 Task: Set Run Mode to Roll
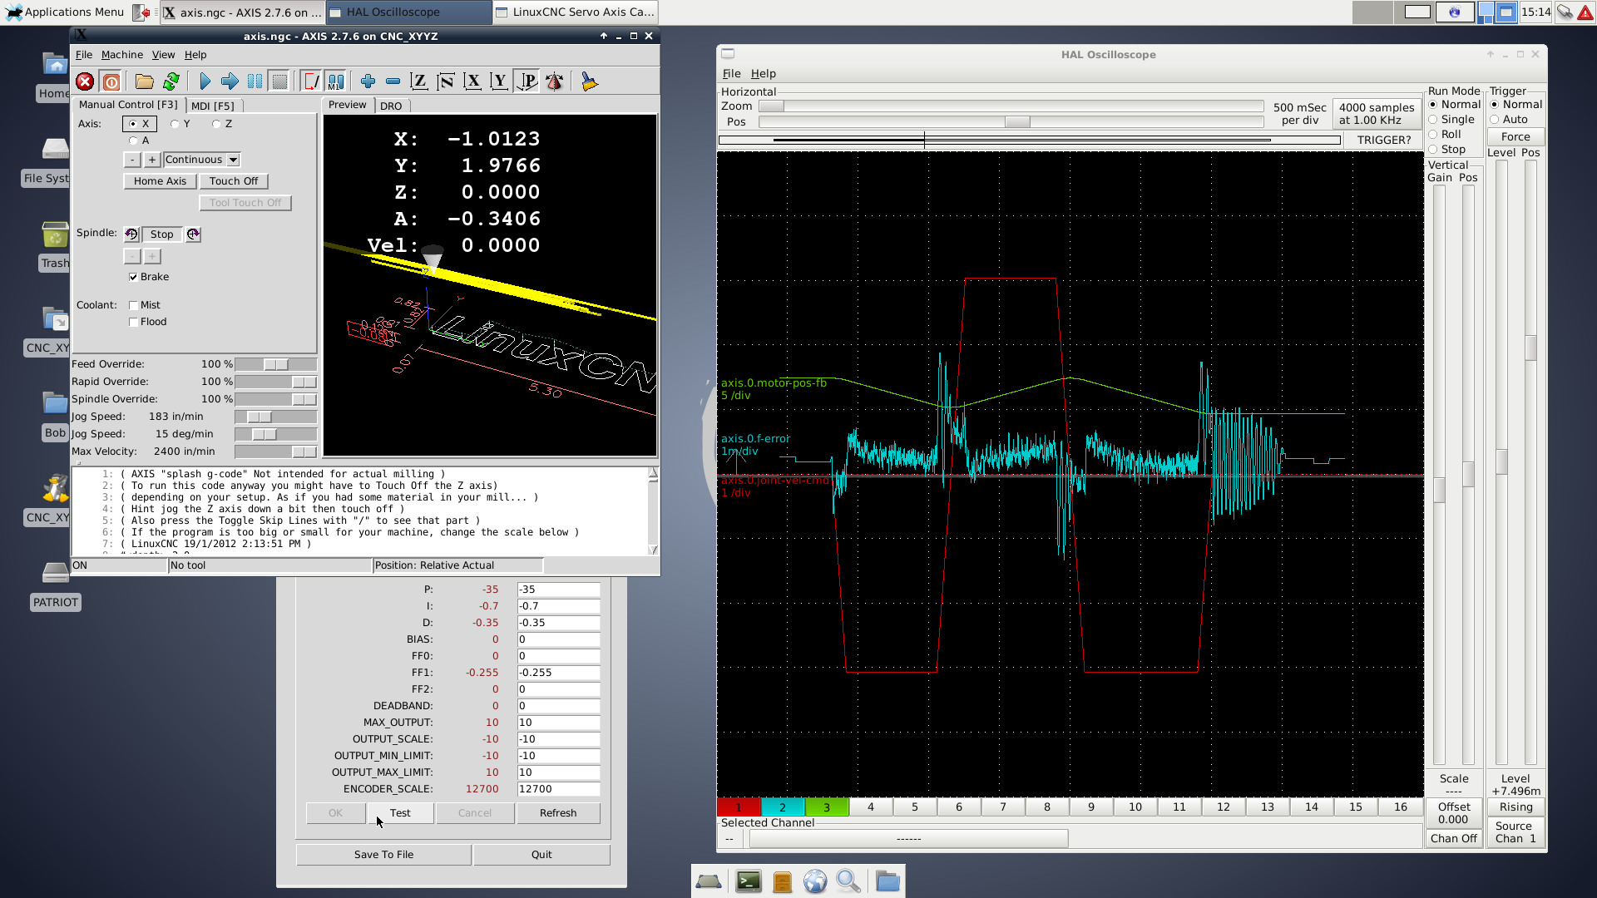(1433, 135)
